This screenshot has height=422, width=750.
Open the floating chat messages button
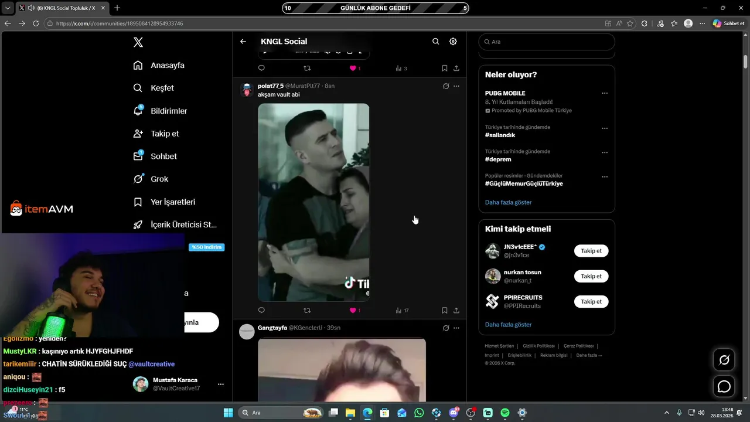[724, 387]
